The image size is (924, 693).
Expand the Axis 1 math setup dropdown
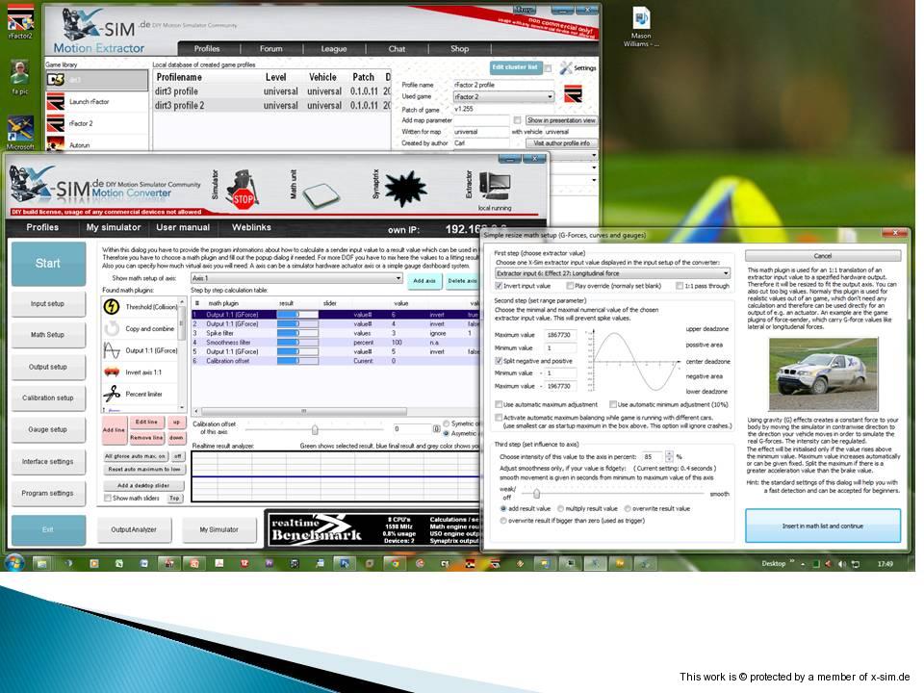(x=398, y=278)
